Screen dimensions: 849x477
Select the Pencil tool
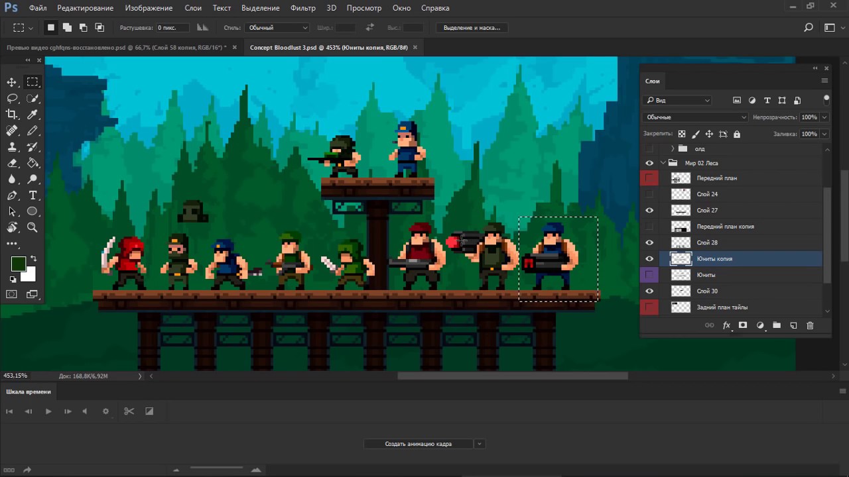33,131
